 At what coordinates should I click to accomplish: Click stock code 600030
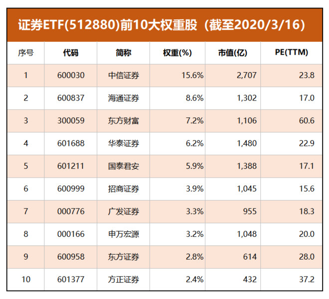coord(71,76)
